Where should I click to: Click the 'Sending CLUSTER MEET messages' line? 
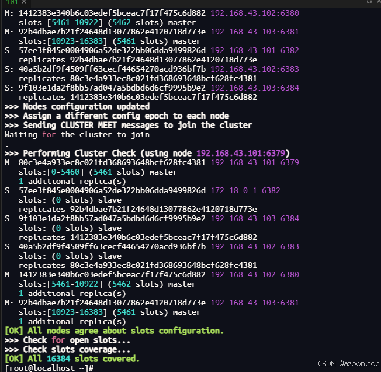129,126
